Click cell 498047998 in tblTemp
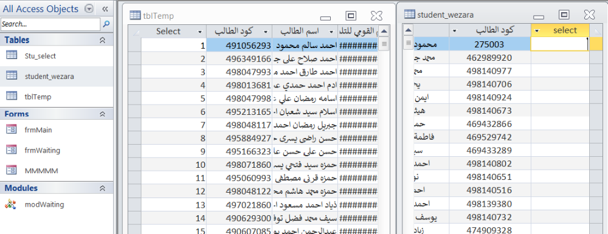 [x=239, y=98]
